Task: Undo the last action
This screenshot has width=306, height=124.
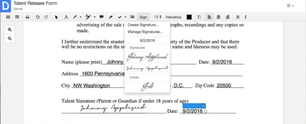Action: [38, 17]
